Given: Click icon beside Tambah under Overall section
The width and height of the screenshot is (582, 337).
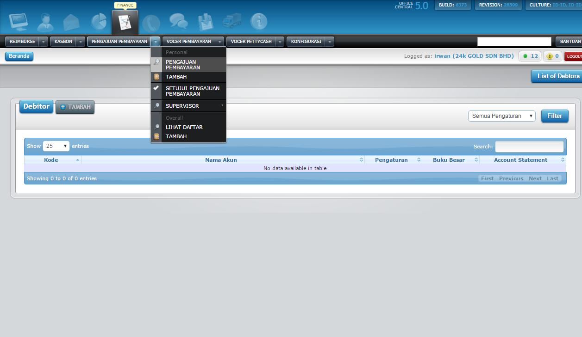Looking at the screenshot, I should 156,136.
